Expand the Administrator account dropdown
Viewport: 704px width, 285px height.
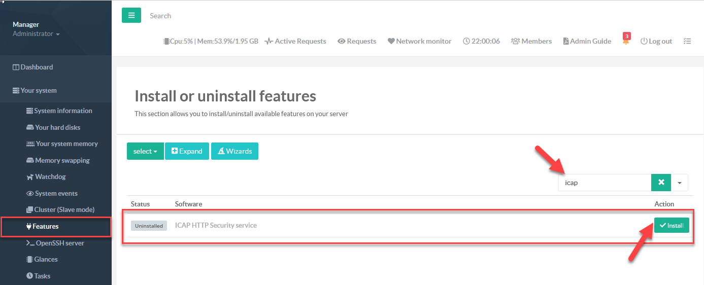pyautogui.click(x=36, y=34)
